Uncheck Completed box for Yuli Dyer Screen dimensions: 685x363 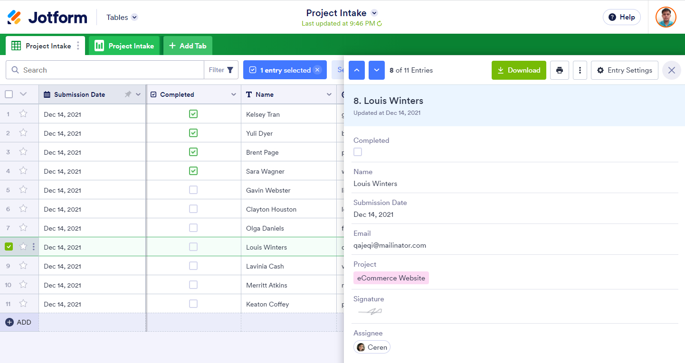pyautogui.click(x=193, y=133)
